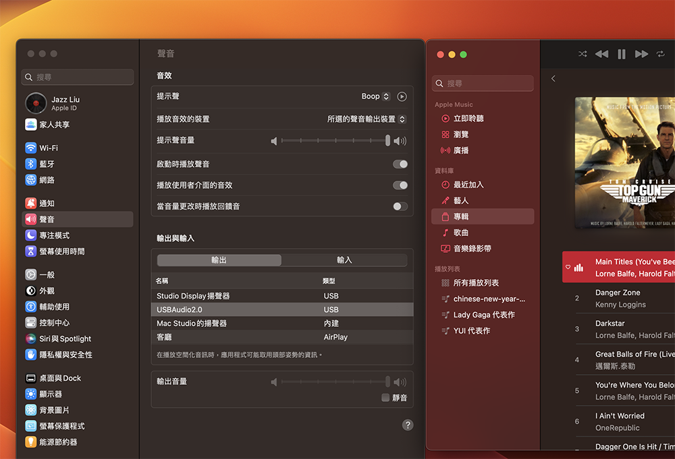The height and width of the screenshot is (459, 675).
Task: Open the alert sound Boop dropdown
Action: coord(376,96)
